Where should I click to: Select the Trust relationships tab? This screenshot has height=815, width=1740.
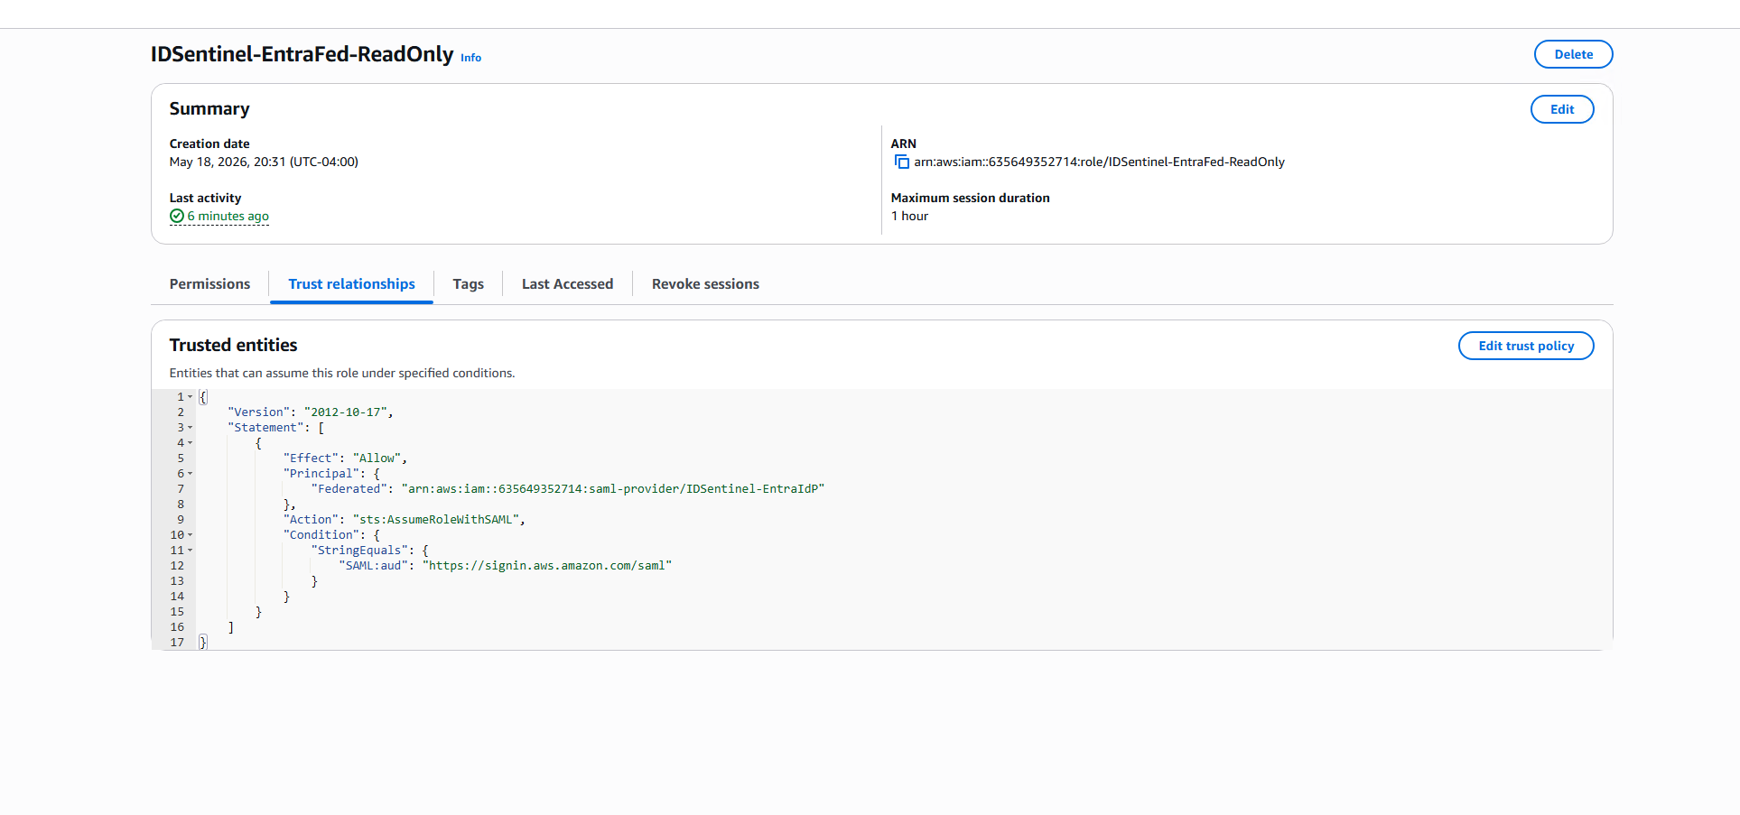(x=351, y=283)
